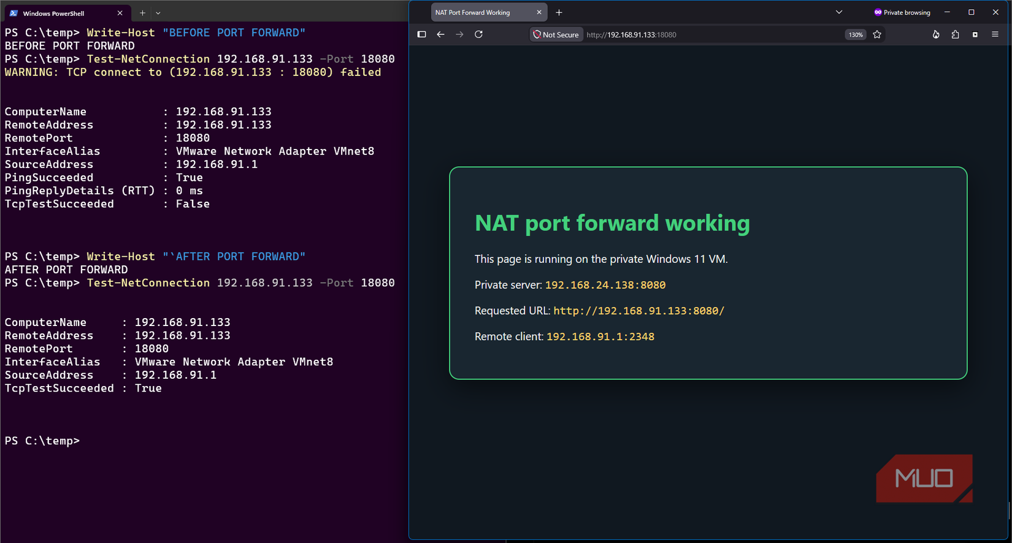Image resolution: width=1012 pixels, height=543 pixels.
Task: Click the Remote client value 192.168.91.1:2348
Action: (600, 336)
